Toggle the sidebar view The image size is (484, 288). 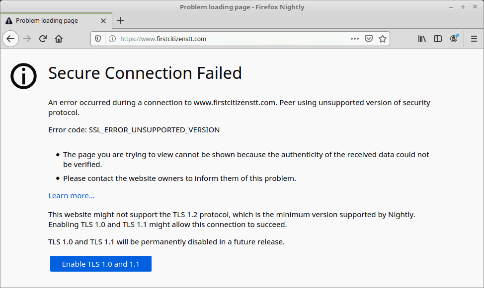(x=438, y=39)
